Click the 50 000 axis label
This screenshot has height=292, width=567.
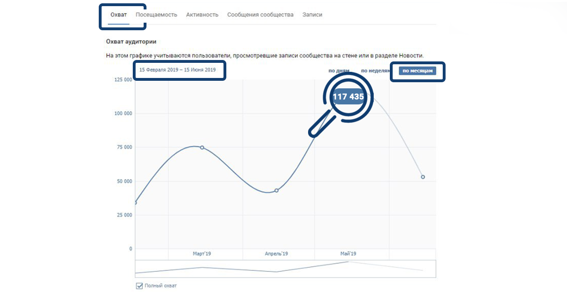125,181
